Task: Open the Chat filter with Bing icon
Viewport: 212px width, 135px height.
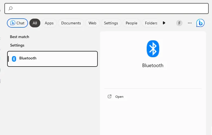Action: [18, 23]
